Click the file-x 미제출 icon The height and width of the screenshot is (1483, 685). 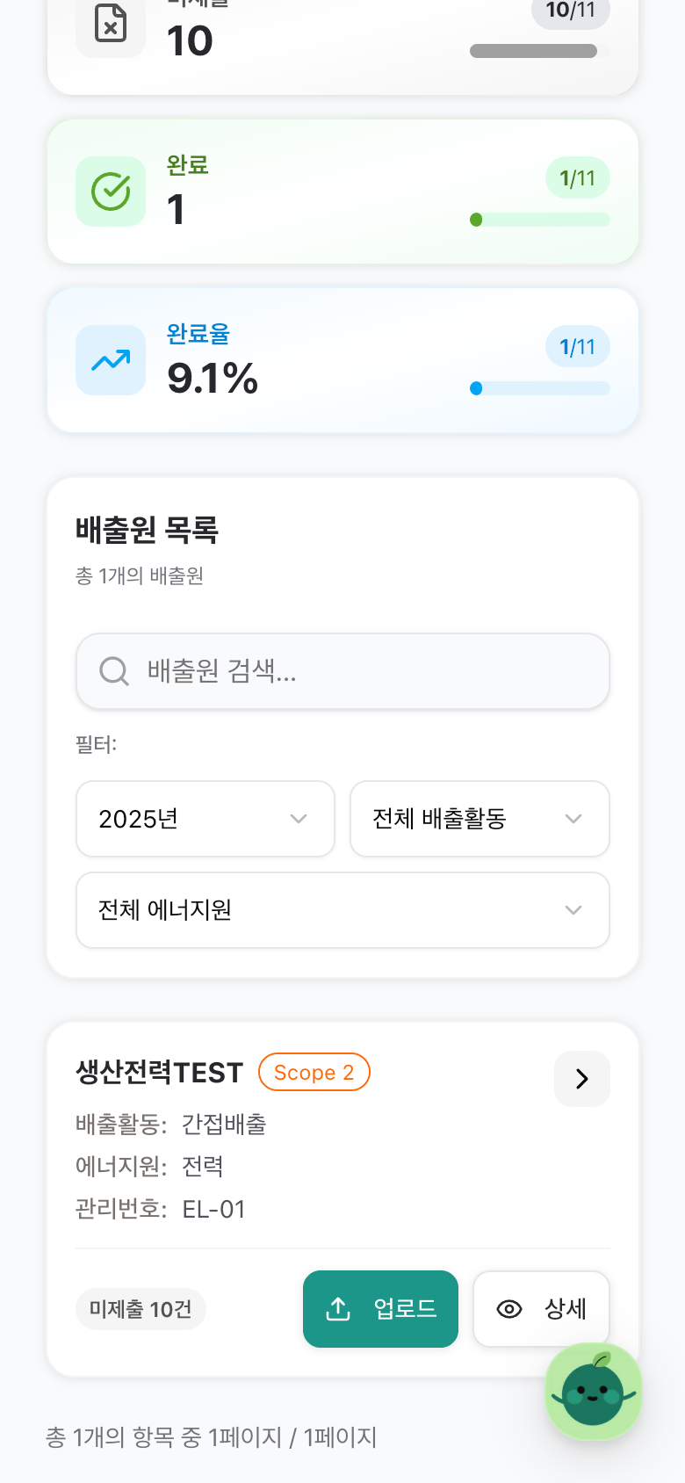111,25
